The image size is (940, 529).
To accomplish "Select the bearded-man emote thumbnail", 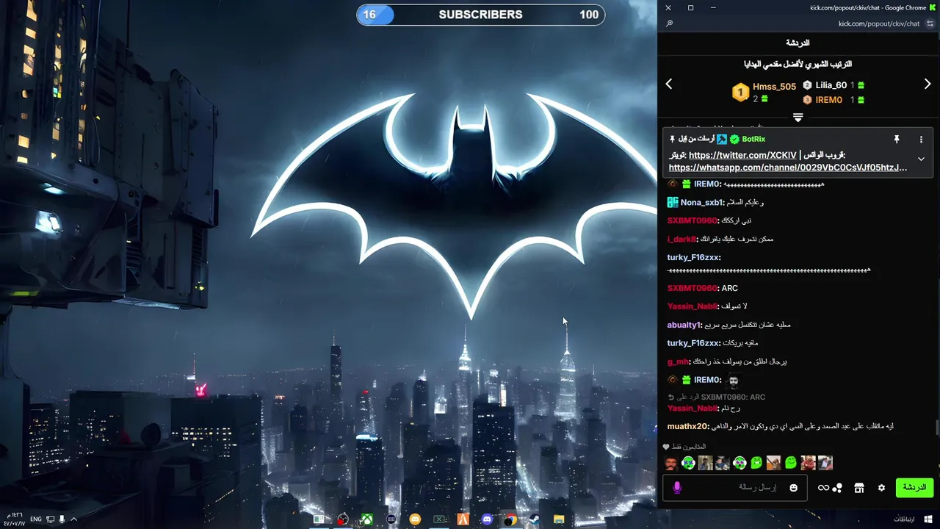I will 670,463.
